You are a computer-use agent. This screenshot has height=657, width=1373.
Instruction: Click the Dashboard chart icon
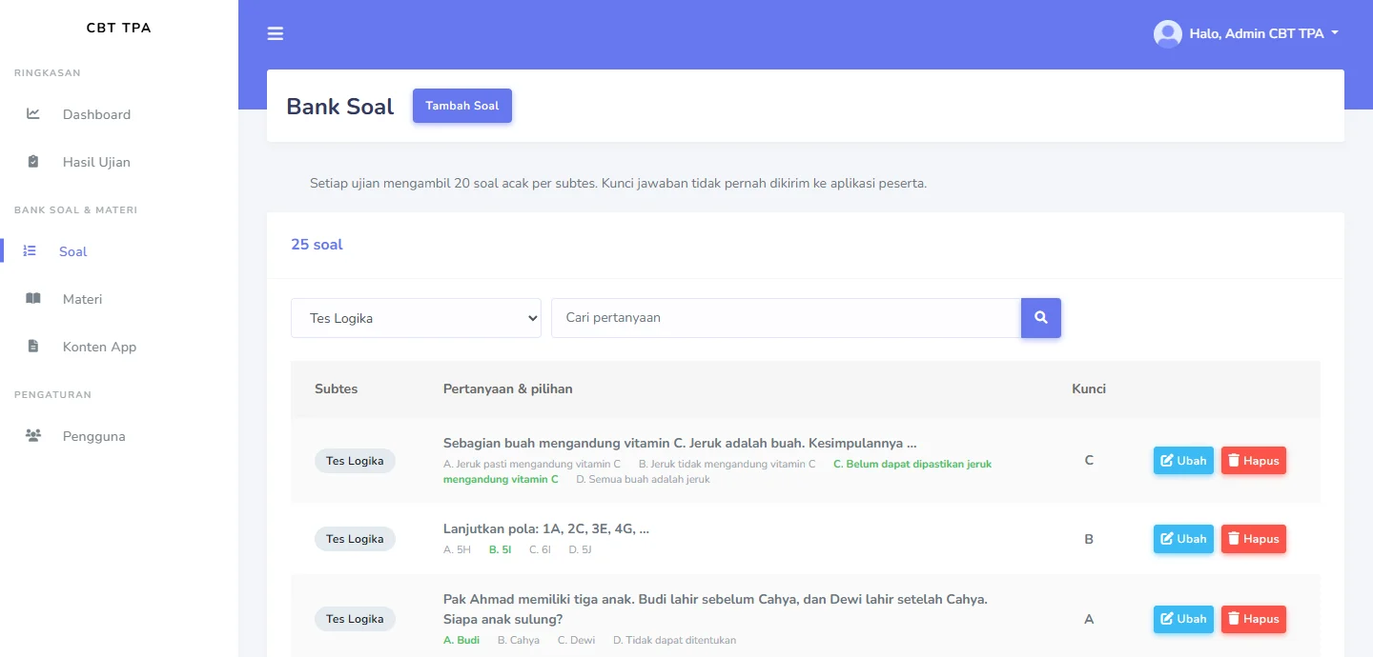coord(33,114)
